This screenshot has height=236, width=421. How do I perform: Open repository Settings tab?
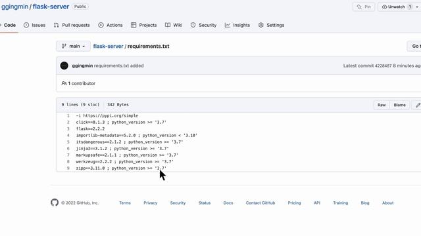click(271, 25)
